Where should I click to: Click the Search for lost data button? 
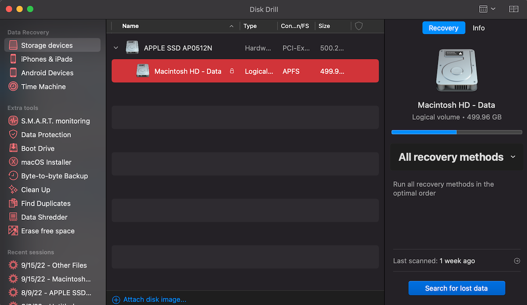pos(457,288)
